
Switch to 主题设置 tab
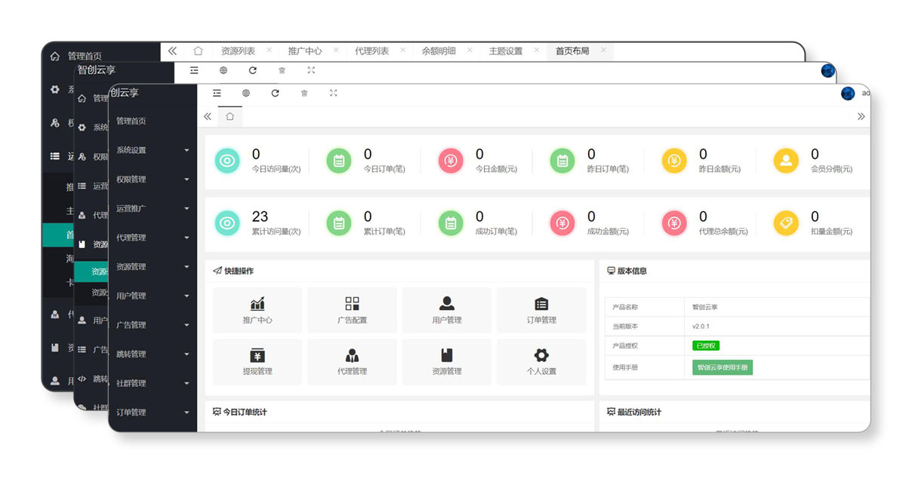[505, 51]
